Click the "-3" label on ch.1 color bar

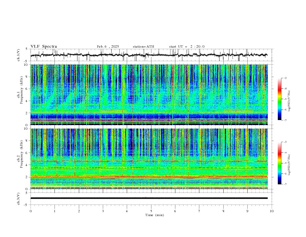pos(285,78)
